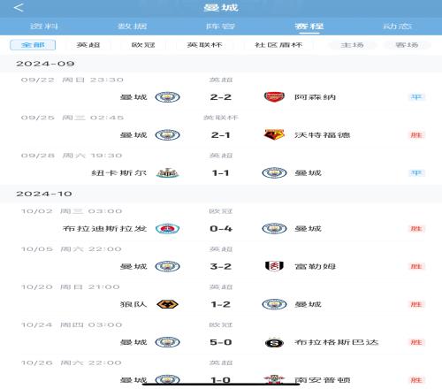The width and height of the screenshot is (442, 389).
Task: Switch to the 动态 tab
Action: pyautogui.click(x=397, y=27)
